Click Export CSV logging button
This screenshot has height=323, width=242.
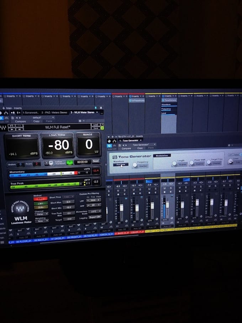pos(95,217)
